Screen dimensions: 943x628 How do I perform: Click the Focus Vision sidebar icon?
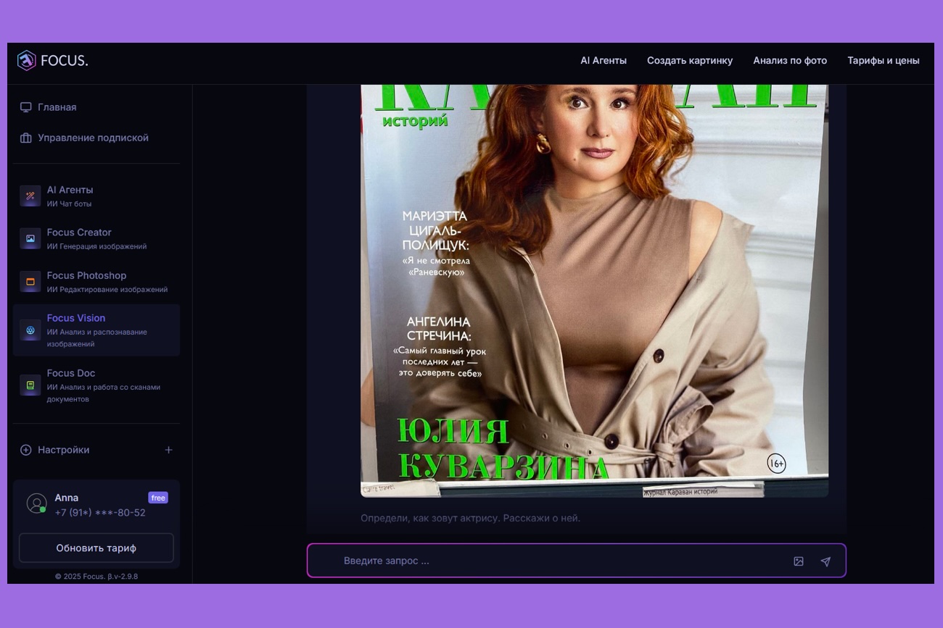click(30, 330)
